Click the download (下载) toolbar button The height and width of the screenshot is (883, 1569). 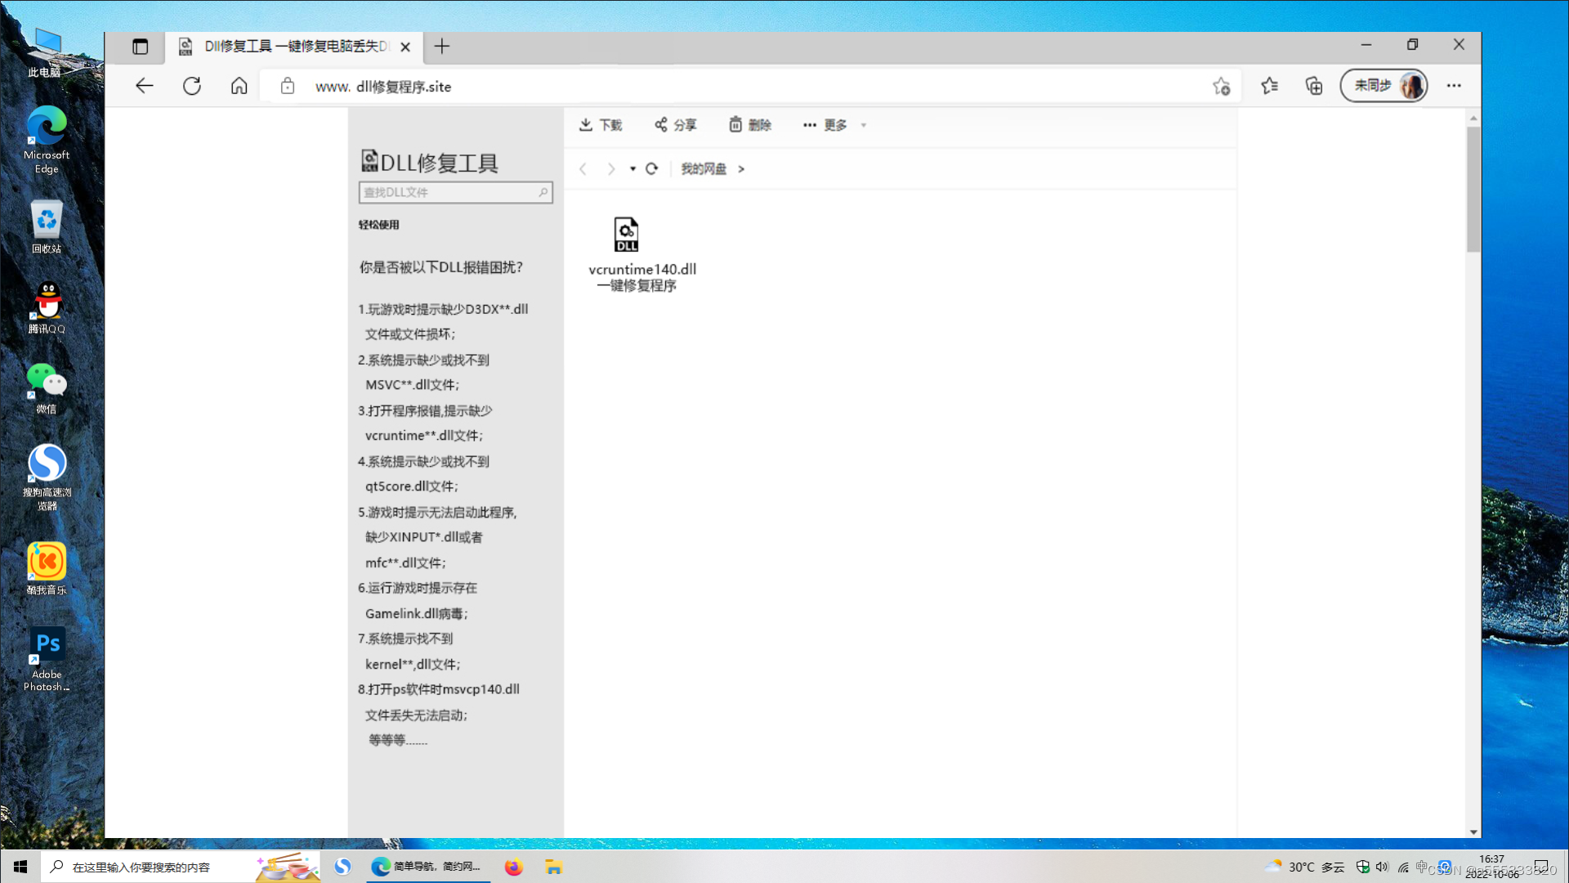[601, 125]
